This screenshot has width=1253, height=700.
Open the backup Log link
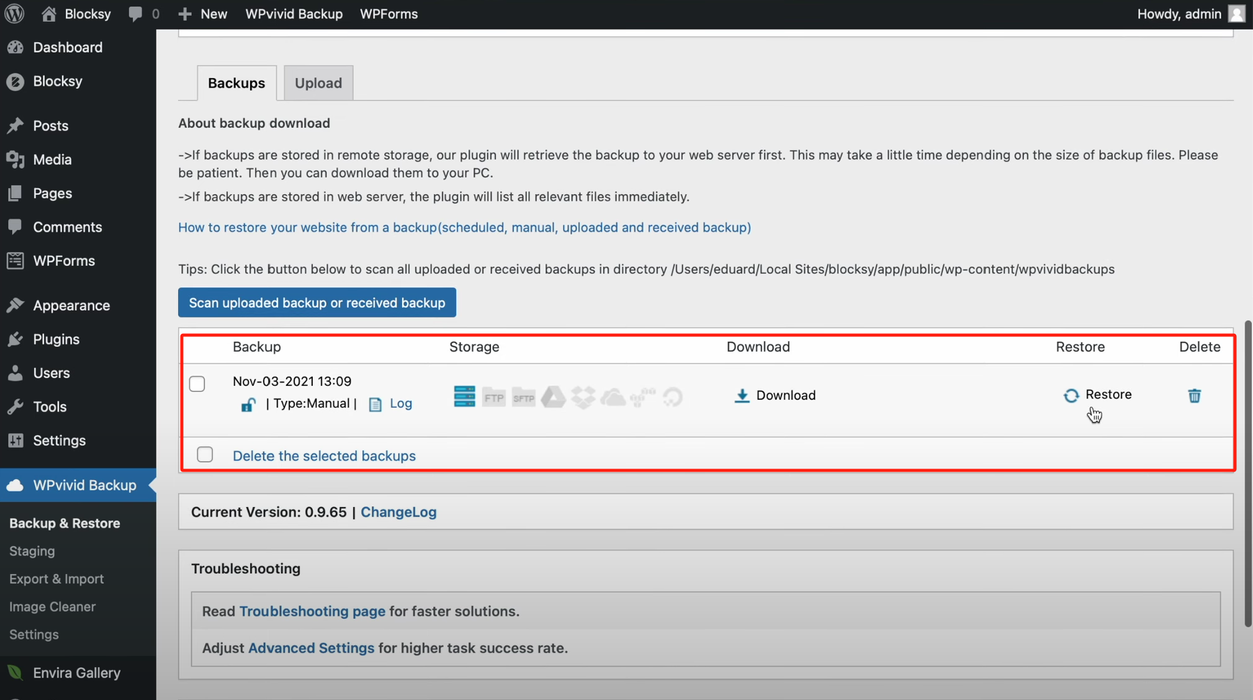pos(400,403)
